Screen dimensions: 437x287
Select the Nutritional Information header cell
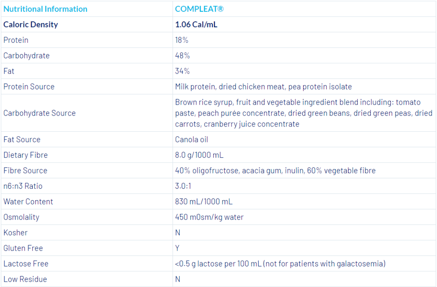pyautogui.click(x=45, y=9)
